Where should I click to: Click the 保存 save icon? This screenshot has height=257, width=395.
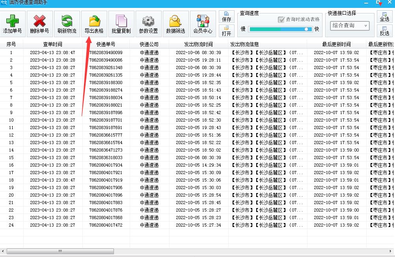pyautogui.click(x=226, y=15)
